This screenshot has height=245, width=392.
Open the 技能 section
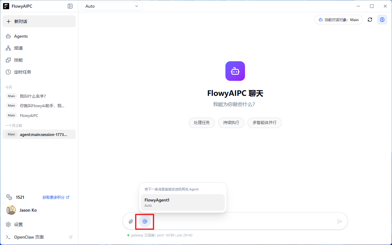pyautogui.click(x=18, y=60)
